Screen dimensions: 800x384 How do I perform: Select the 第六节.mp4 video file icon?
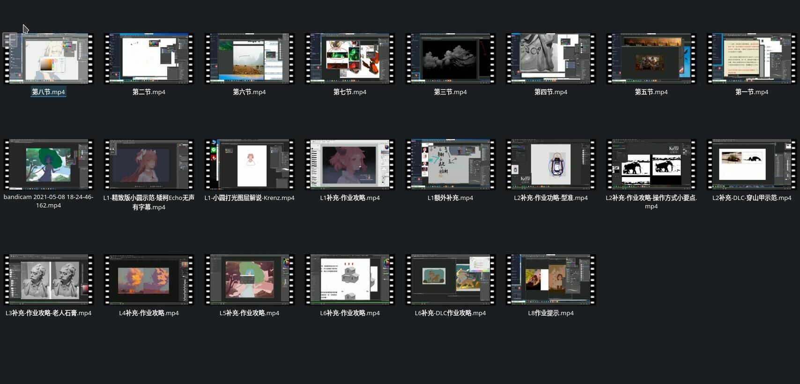pyautogui.click(x=249, y=59)
